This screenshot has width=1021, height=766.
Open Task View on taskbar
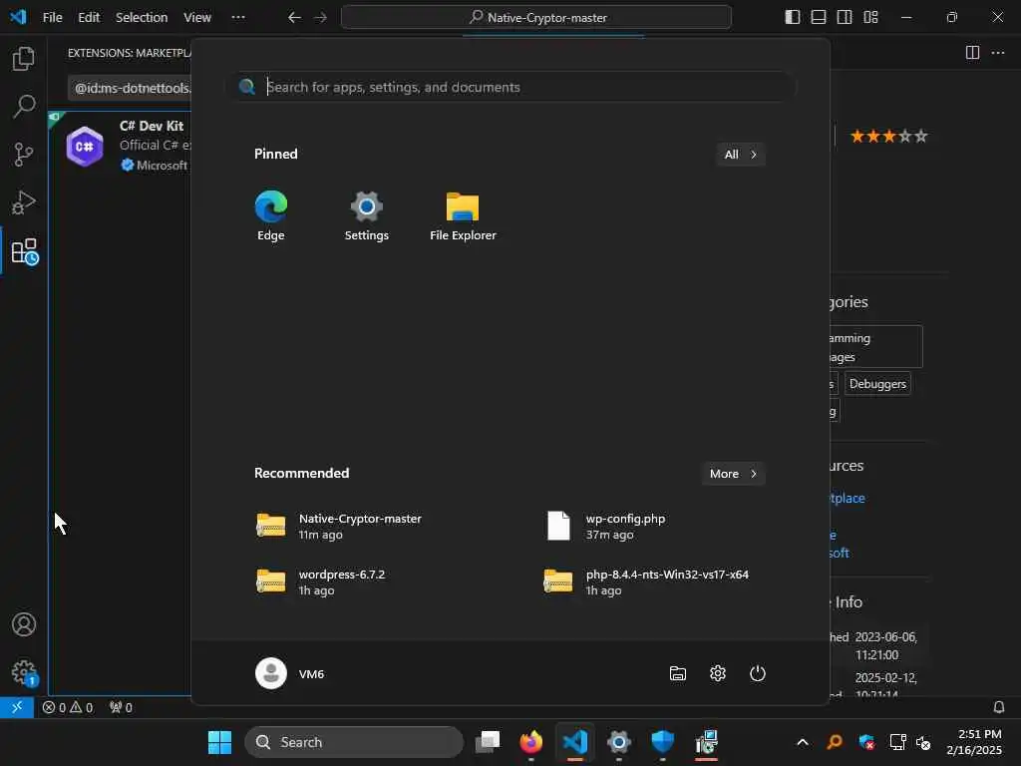pos(488,742)
